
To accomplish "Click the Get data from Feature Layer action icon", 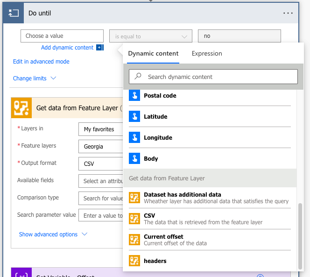I will pos(21,108).
